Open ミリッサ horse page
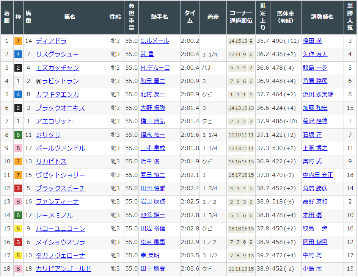 click(48, 135)
